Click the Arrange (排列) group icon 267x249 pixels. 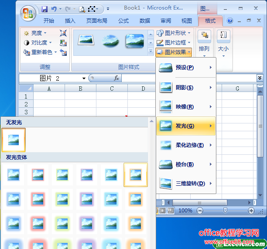(204, 36)
